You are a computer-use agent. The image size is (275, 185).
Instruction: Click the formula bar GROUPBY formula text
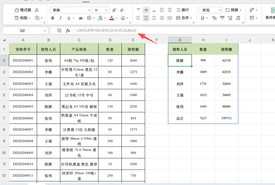click(x=106, y=31)
